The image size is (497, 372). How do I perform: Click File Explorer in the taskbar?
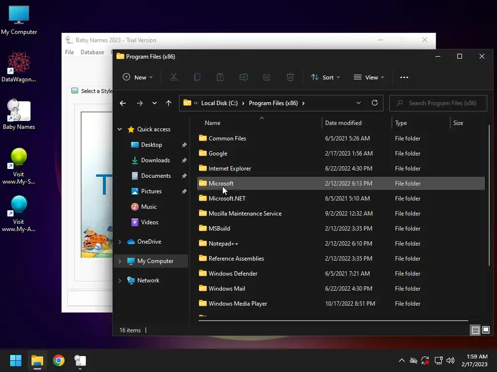point(37,360)
